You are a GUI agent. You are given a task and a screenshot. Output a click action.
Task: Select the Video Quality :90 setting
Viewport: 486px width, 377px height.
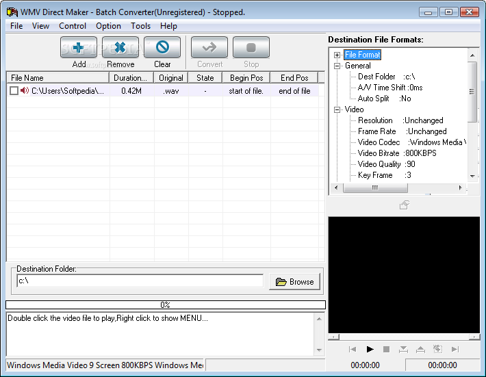point(387,164)
